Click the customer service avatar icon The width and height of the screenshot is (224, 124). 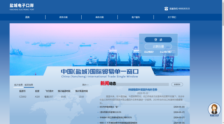point(214,109)
